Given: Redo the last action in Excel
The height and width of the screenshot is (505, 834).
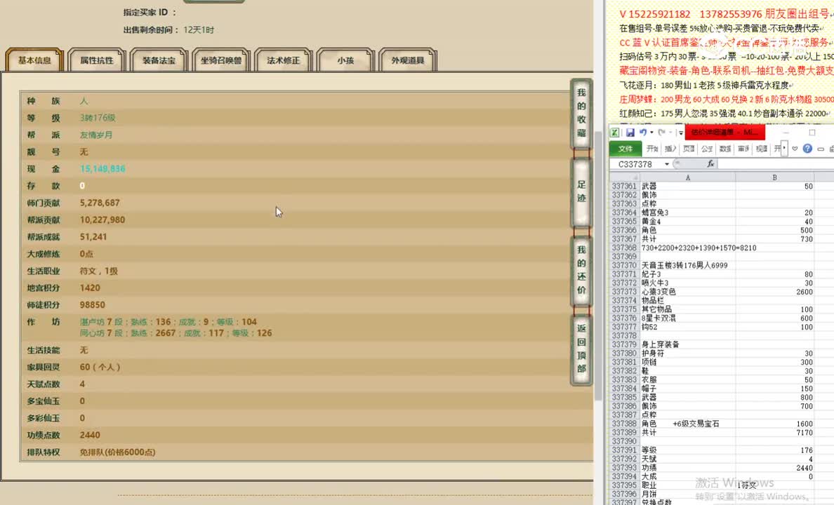Looking at the screenshot, I should pos(662,132).
